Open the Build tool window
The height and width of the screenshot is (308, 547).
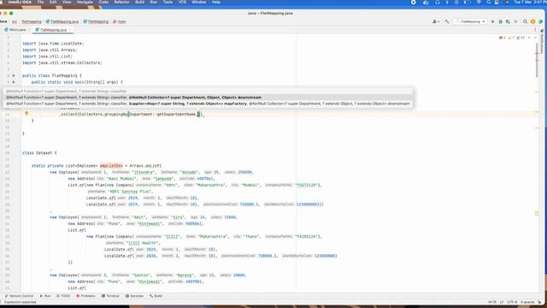(x=156, y=296)
